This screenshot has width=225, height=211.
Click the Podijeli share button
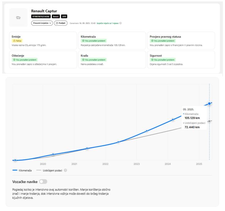tap(61, 23)
